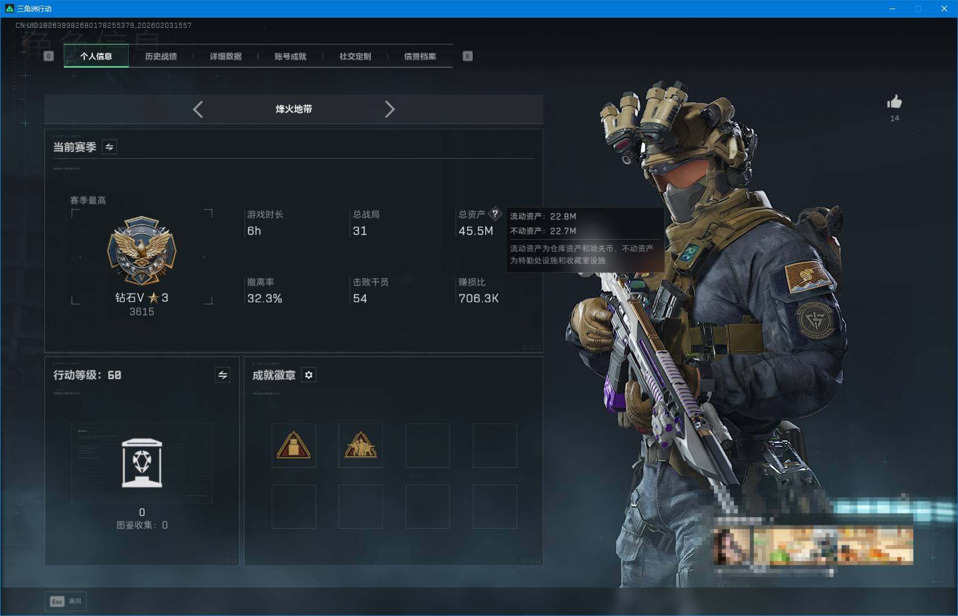The image size is (958, 616).
Task: Go to previous mode with left chevron
Action: [x=198, y=109]
